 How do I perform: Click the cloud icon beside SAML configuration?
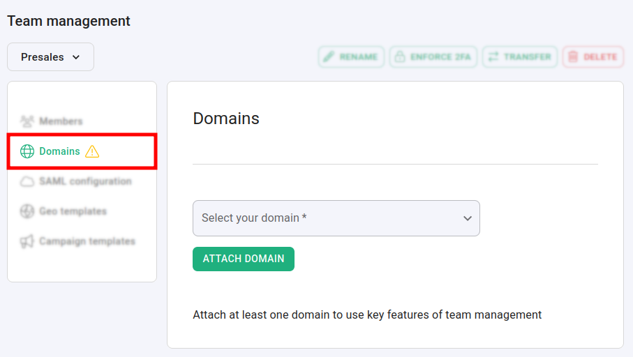pyautogui.click(x=27, y=182)
